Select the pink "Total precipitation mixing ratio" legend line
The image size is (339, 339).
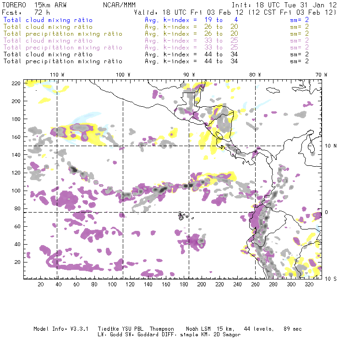click(63, 48)
